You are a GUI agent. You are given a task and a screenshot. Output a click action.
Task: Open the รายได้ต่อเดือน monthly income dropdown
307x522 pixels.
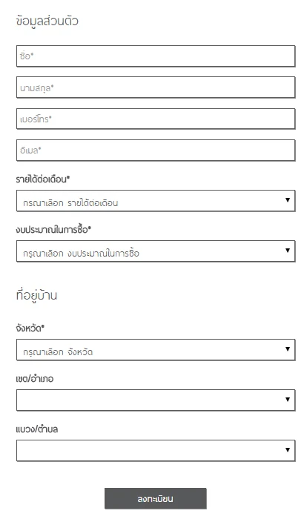click(156, 201)
